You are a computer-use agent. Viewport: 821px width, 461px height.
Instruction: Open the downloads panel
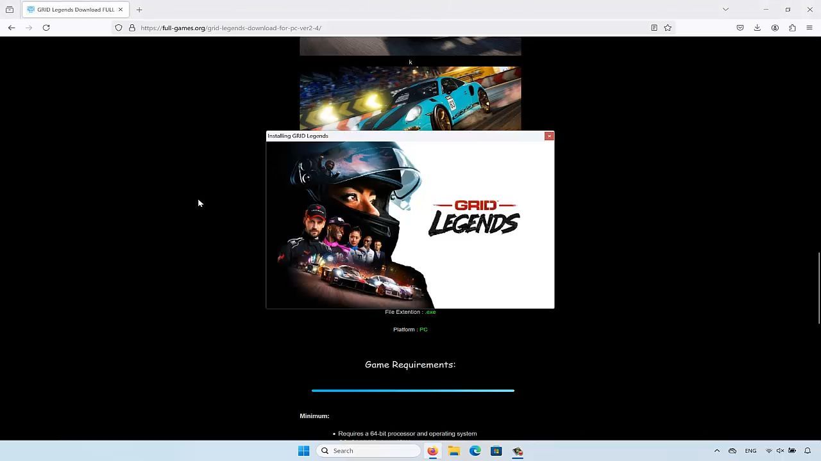coord(758,28)
